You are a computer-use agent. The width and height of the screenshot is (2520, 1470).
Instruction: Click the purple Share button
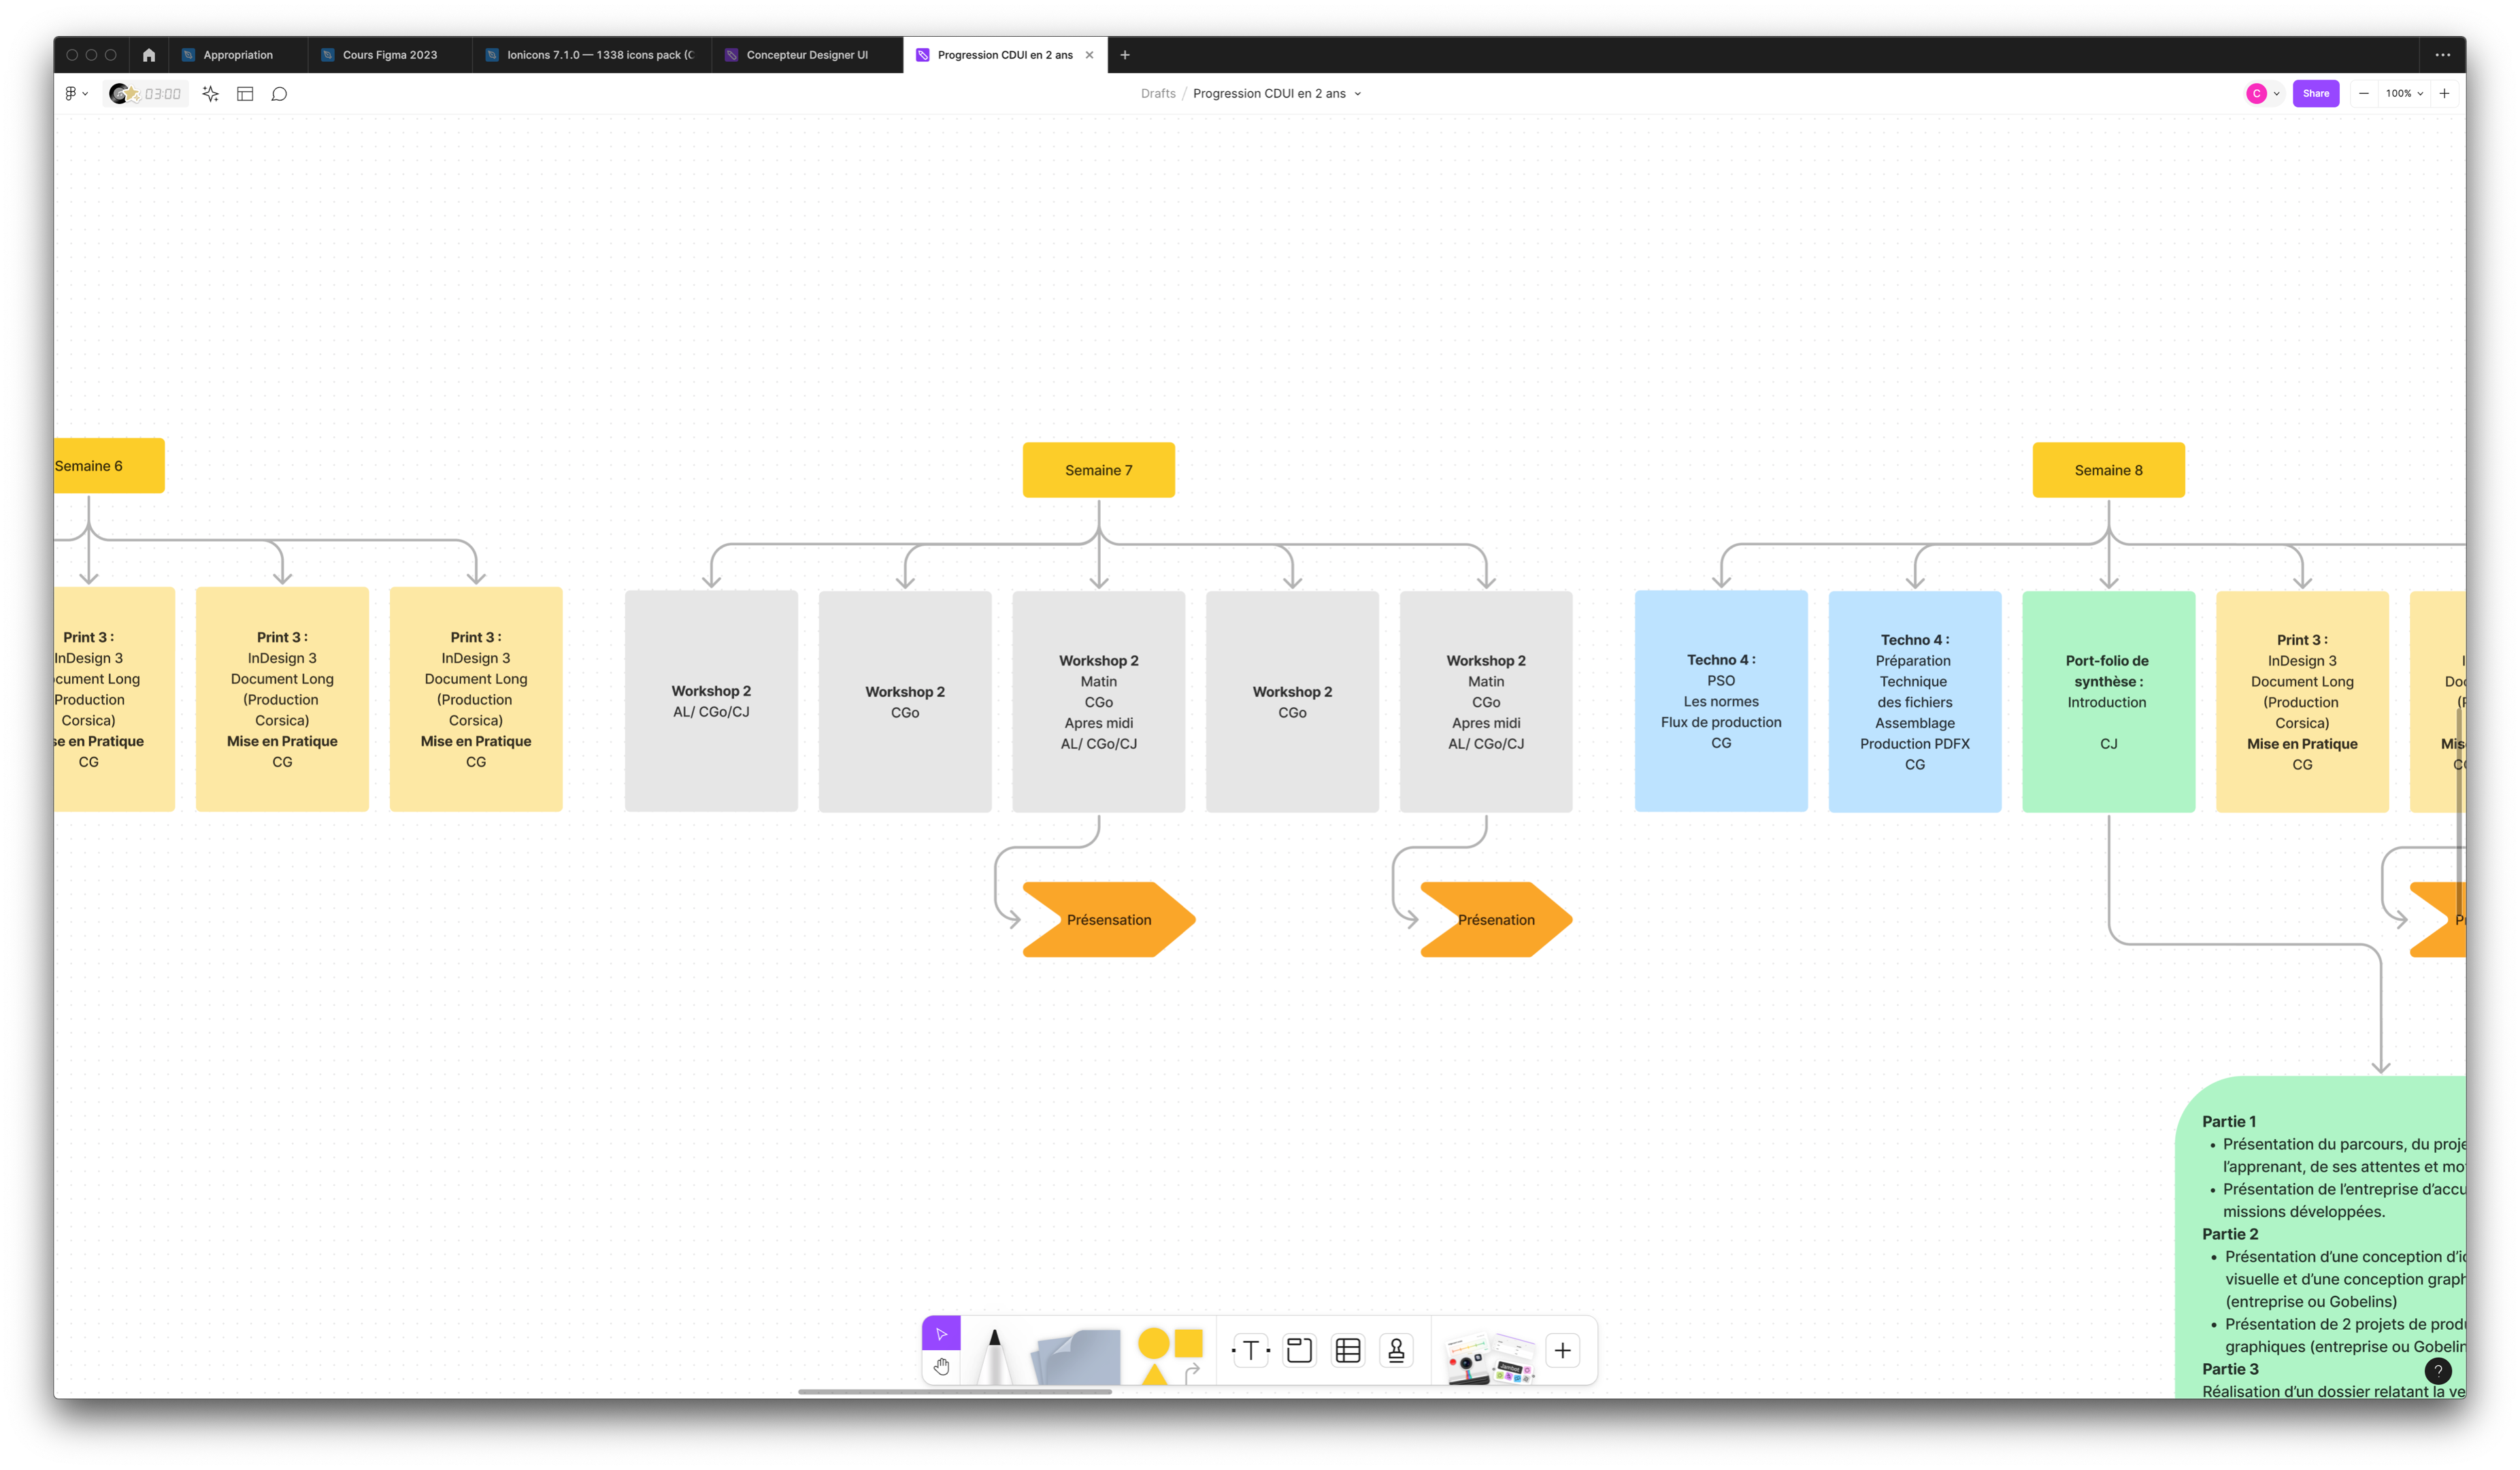point(2315,94)
